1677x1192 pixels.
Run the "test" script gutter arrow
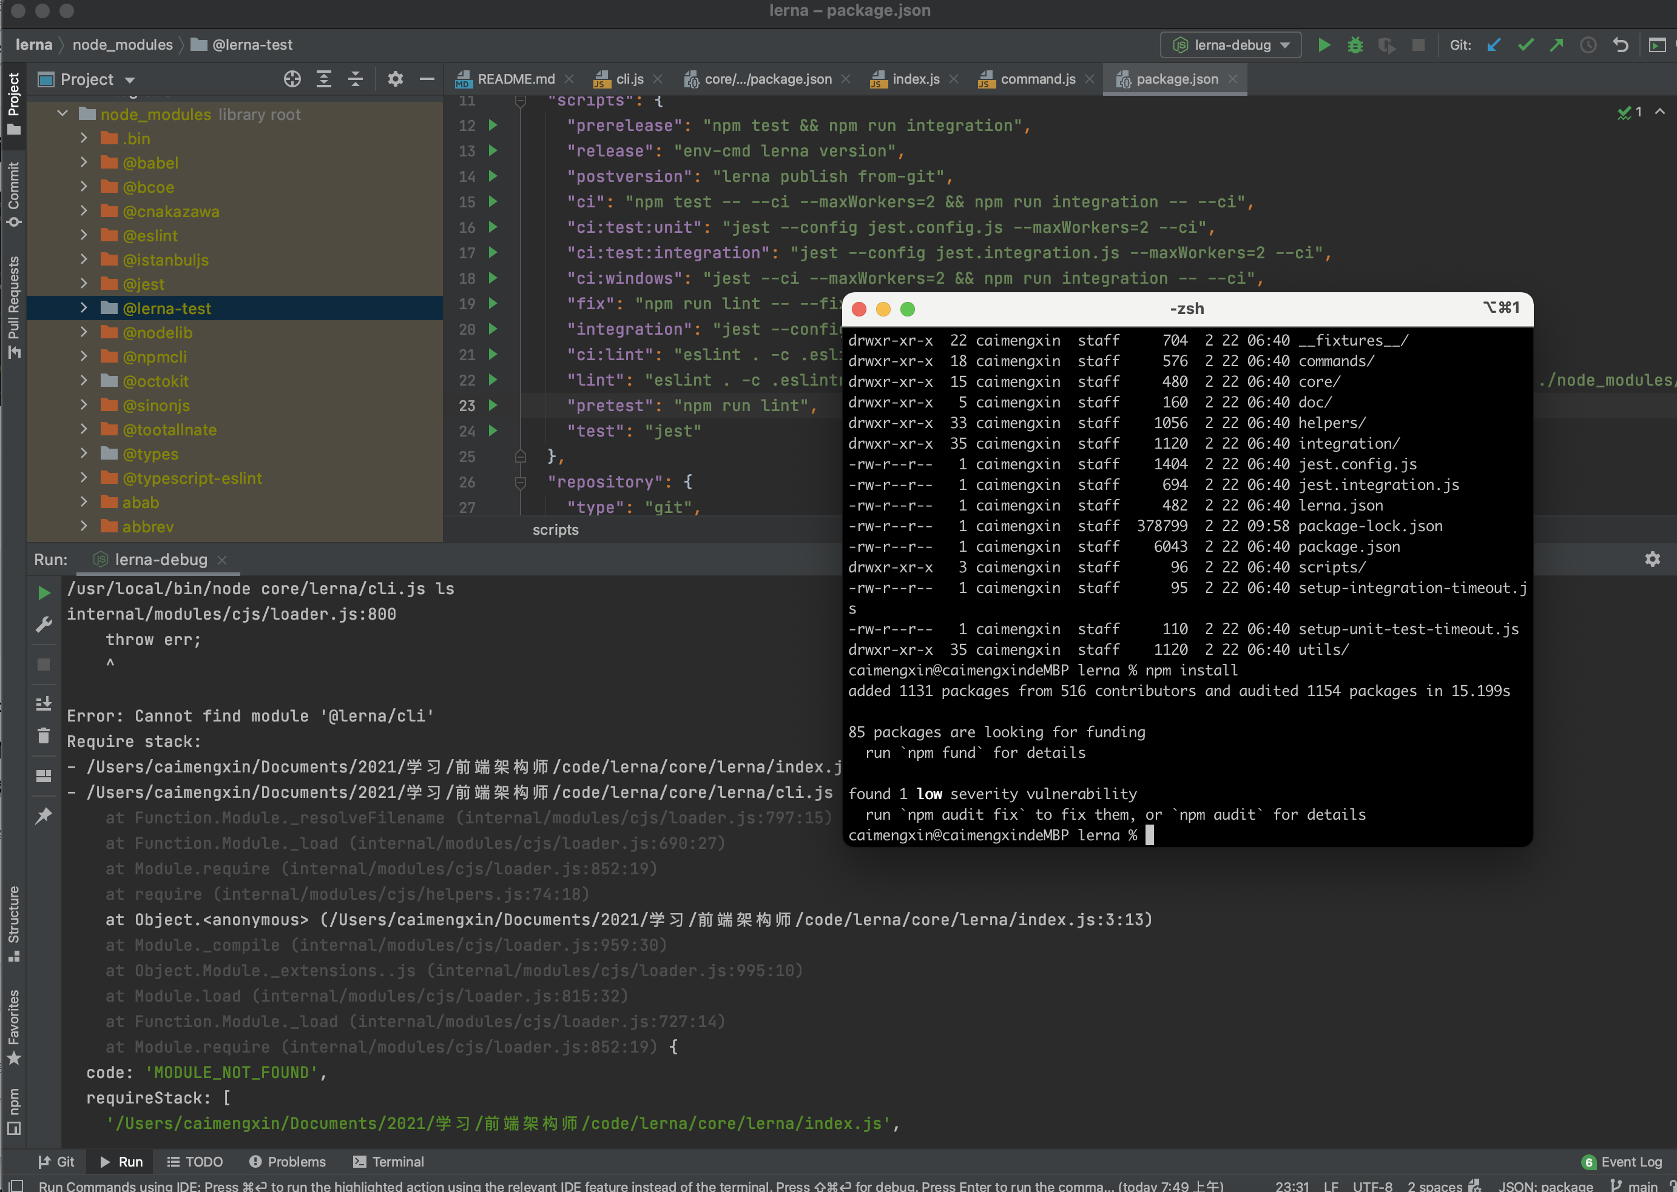point(494,431)
